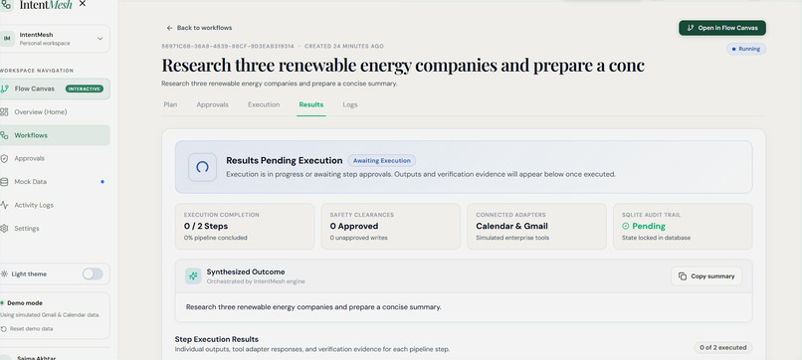802x360 pixels.
Task: Click the loading spinner icon in results banner
Action: [203, 167]
